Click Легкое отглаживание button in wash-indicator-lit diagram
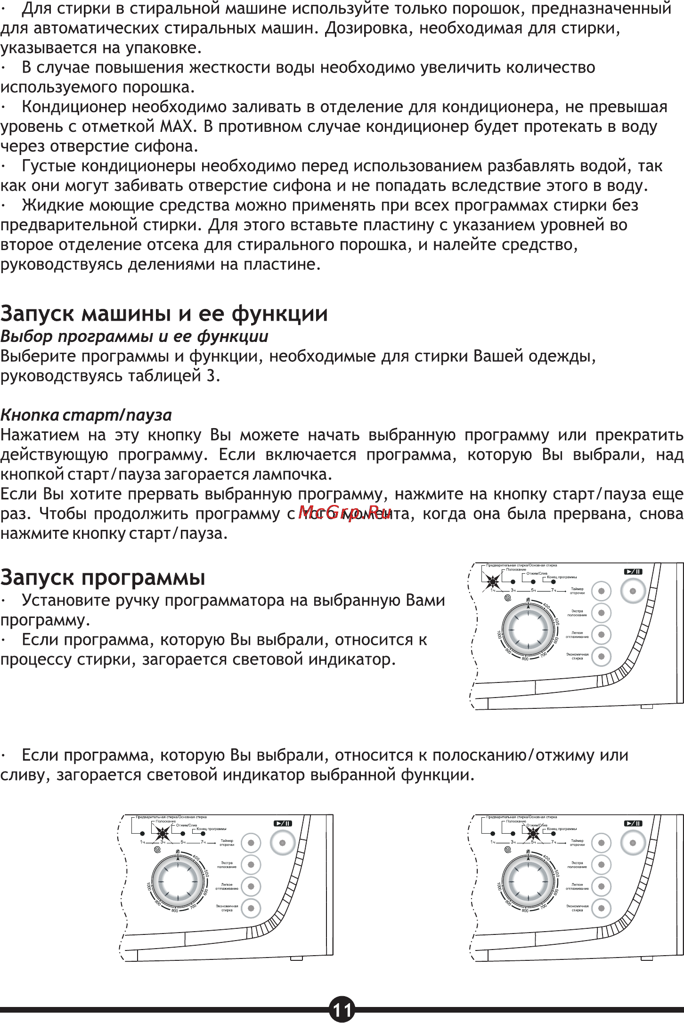This screenshot has height=1023, width=684. click(x=601, y=634)
